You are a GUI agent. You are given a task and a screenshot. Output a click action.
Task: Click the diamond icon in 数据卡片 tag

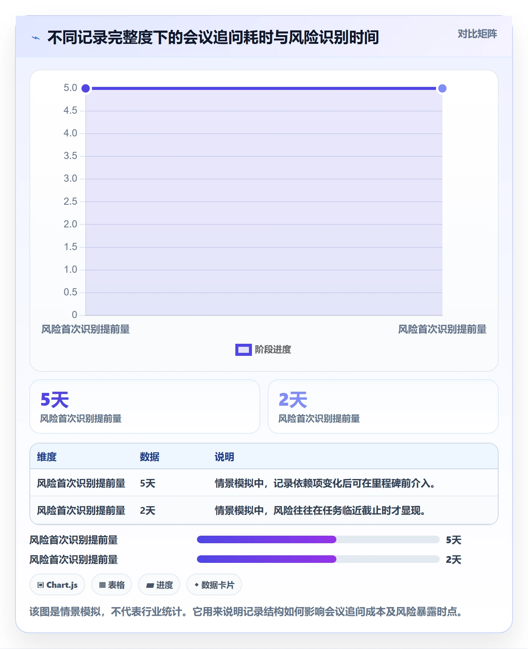point(196,585)
